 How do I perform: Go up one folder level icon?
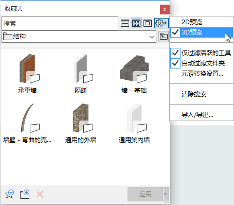[x=164, y=37]
